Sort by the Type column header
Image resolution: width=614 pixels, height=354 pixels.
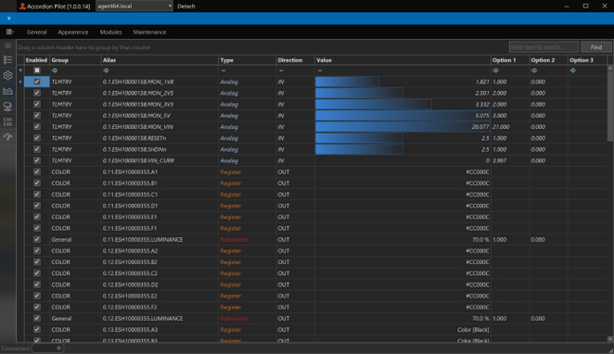tap(247, 60)
